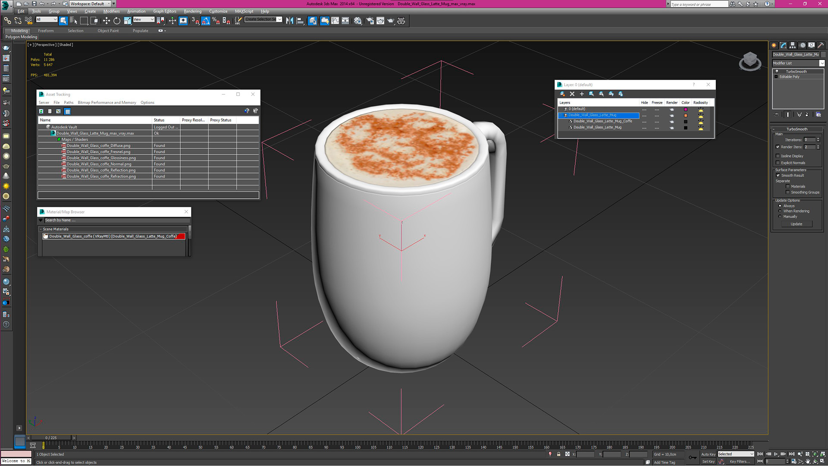The height and width of the screenshot is (466, 828).
Task: Switch to Object Paint ribbon tab
Action: pyautogui.click(x=108, y=31)
